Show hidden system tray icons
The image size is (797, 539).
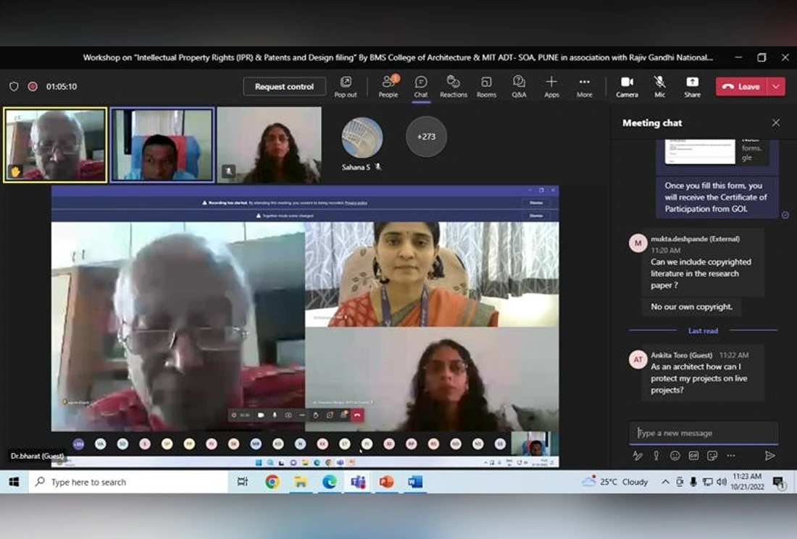pyautogui.click(x=665, y=482)
